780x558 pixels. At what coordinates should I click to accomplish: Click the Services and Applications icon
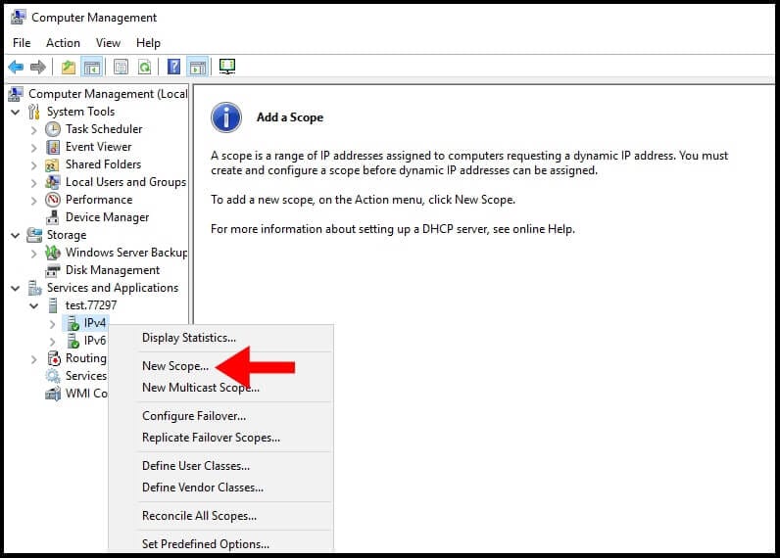tap(34, 288)
